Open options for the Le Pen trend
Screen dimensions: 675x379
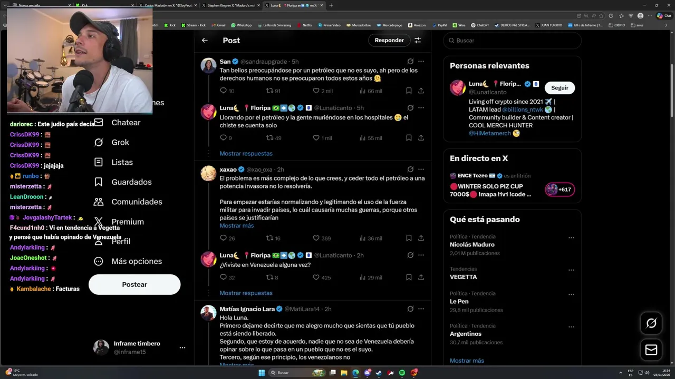coord(571,294)
